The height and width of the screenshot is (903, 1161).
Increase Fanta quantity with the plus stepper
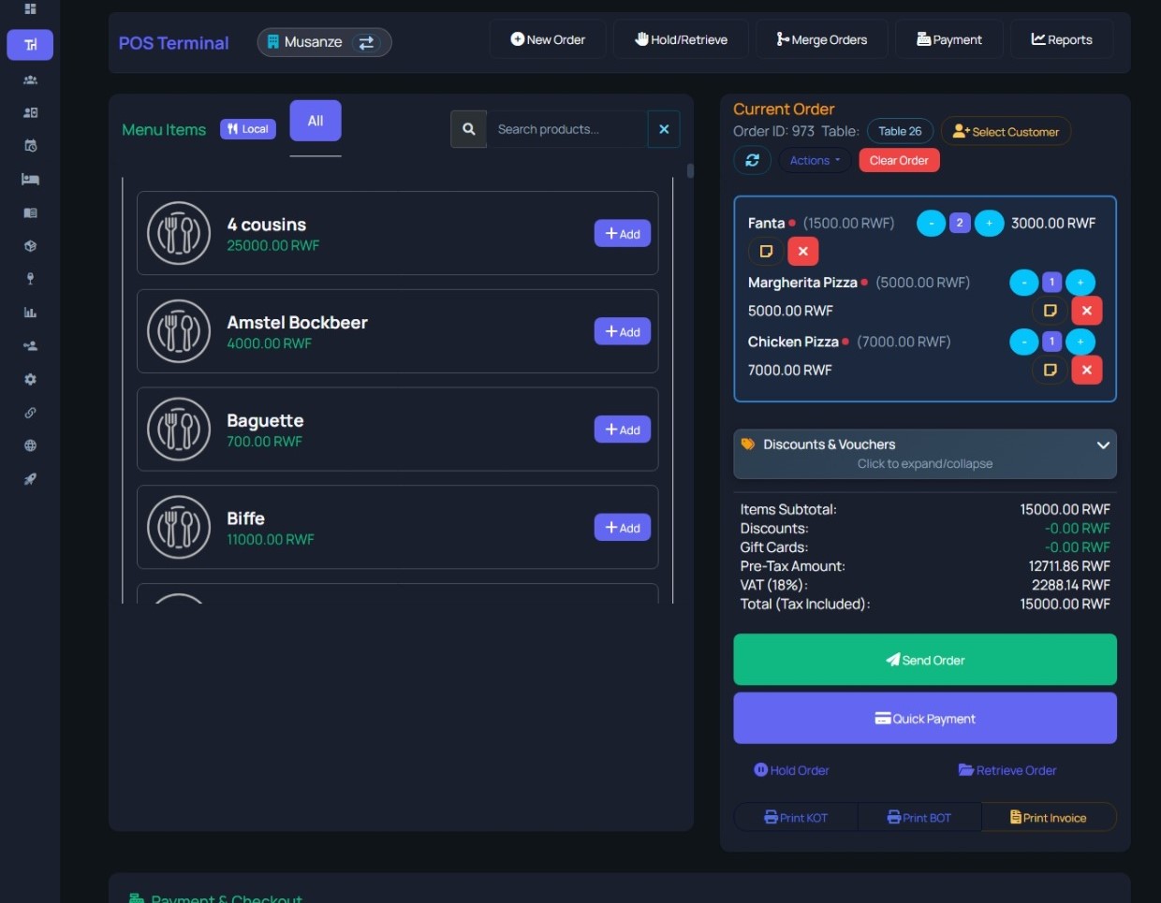coord(990,223)
